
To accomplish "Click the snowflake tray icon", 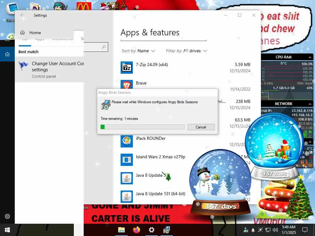I will [260, 230].
